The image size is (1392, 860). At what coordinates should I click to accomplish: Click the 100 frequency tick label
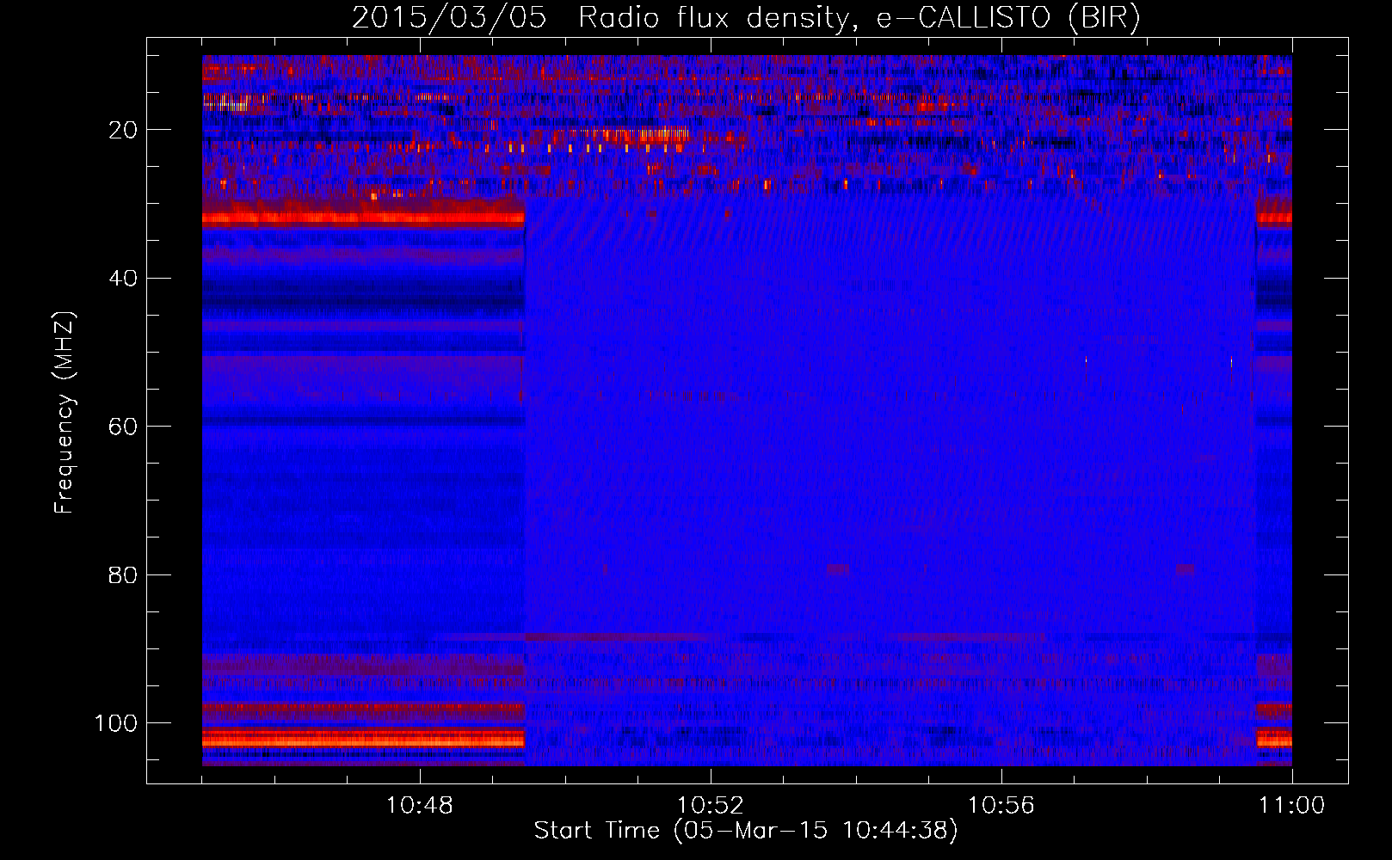[x=116, y=723]
